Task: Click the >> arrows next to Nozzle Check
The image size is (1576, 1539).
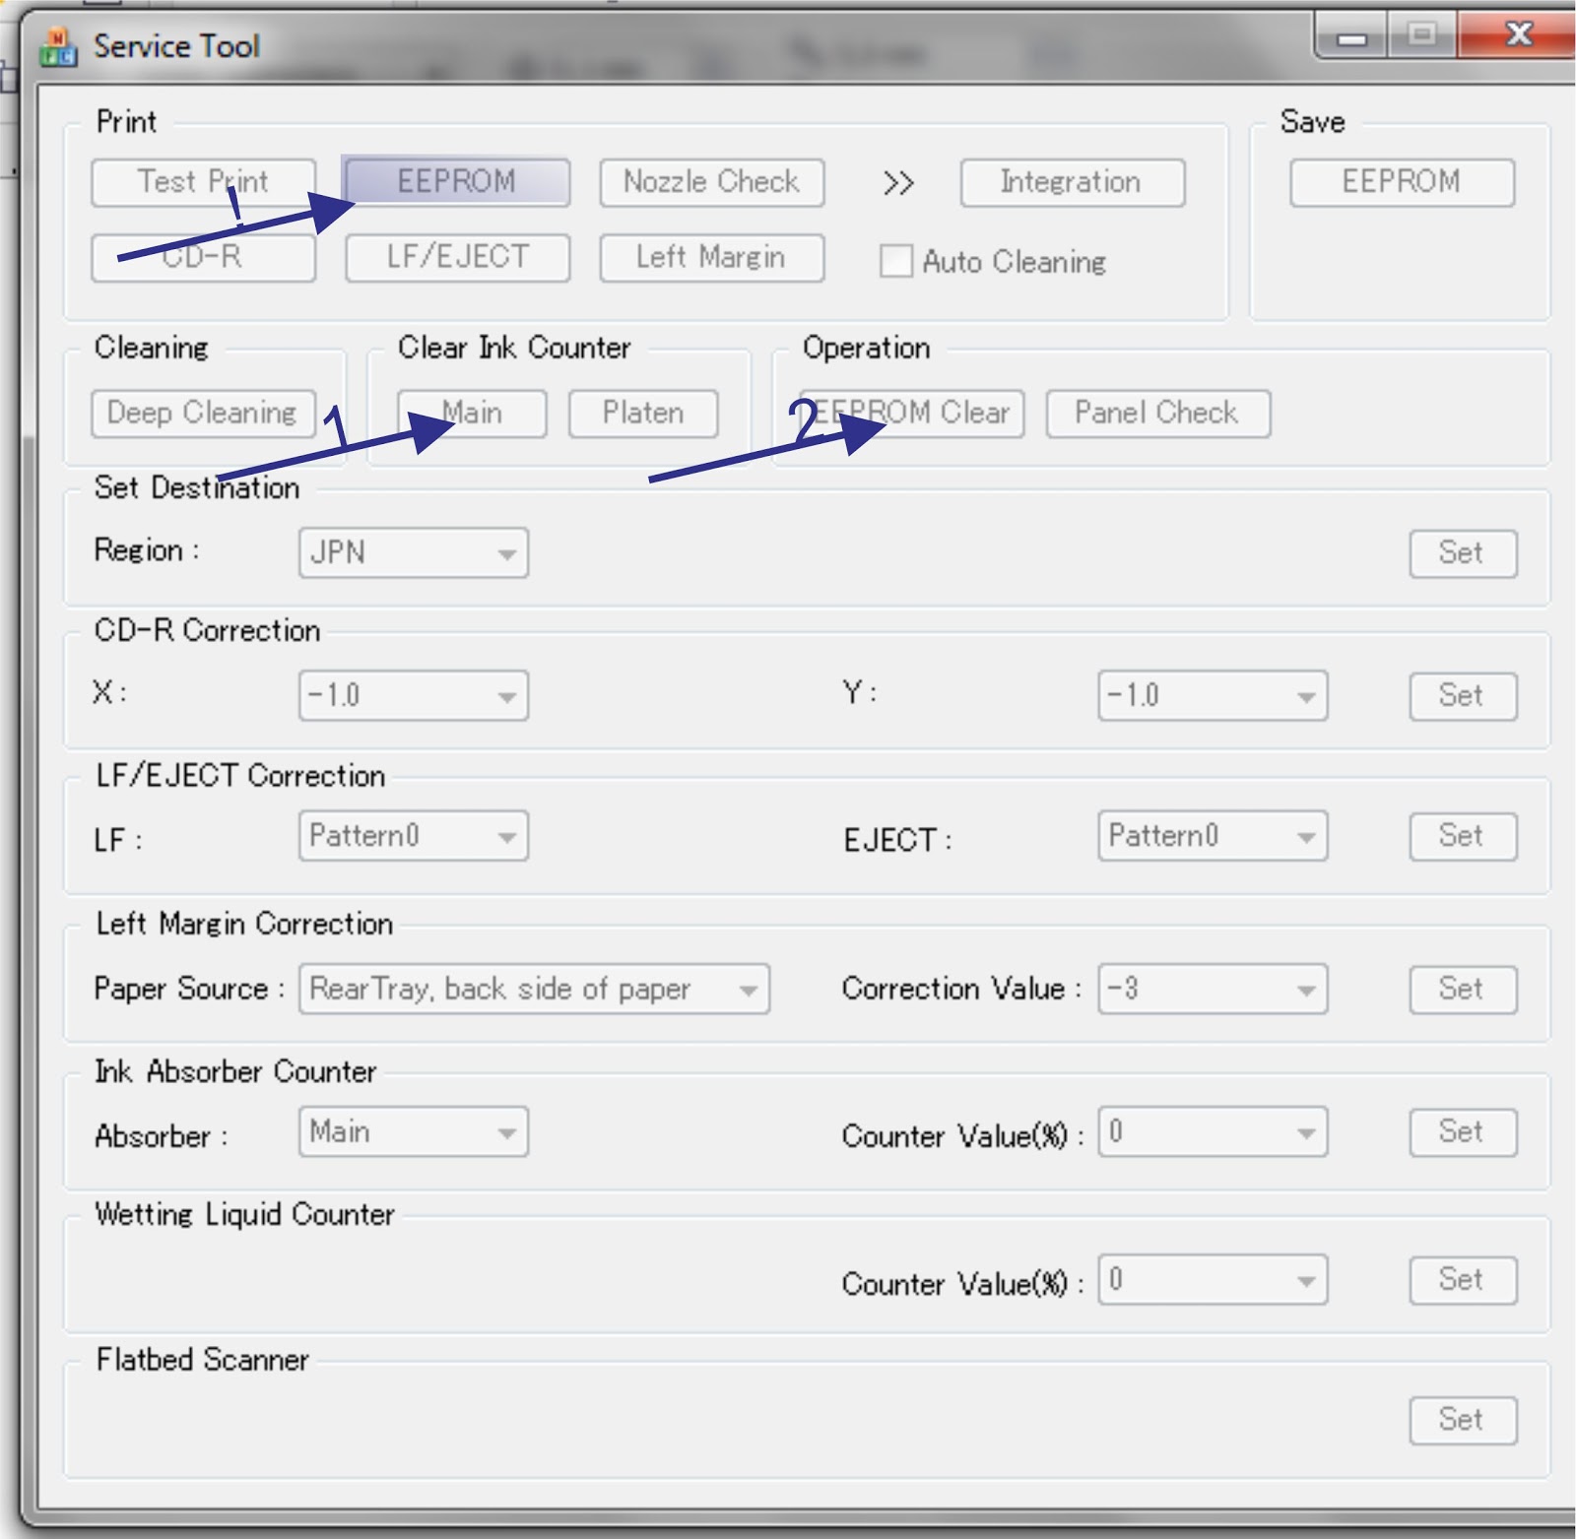Action: point(898,183)
